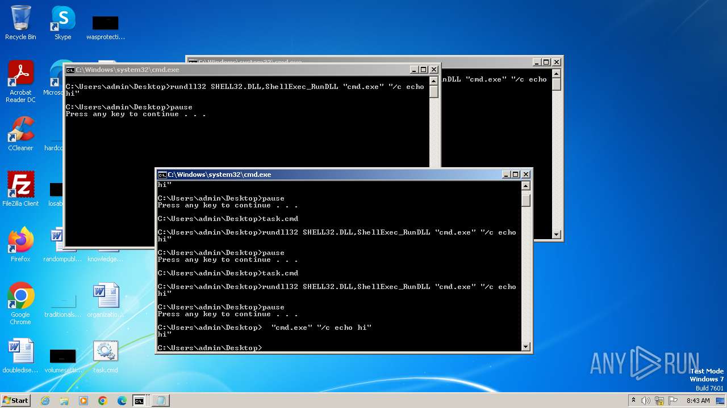Open Google Chrome desktop shortcut
727x408 pixels.
[x=20, y=303]
